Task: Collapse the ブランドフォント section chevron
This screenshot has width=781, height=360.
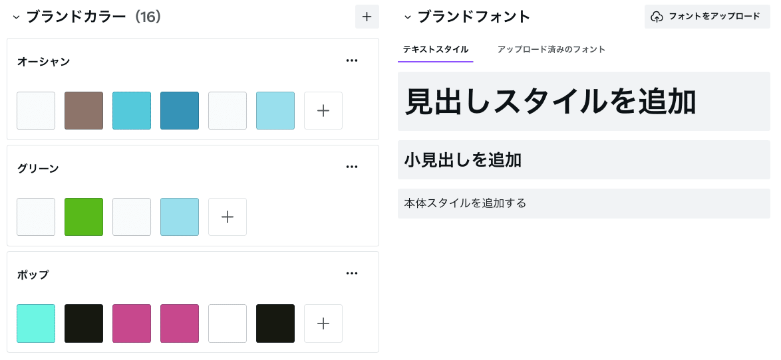Action: [x=407, y=17]
